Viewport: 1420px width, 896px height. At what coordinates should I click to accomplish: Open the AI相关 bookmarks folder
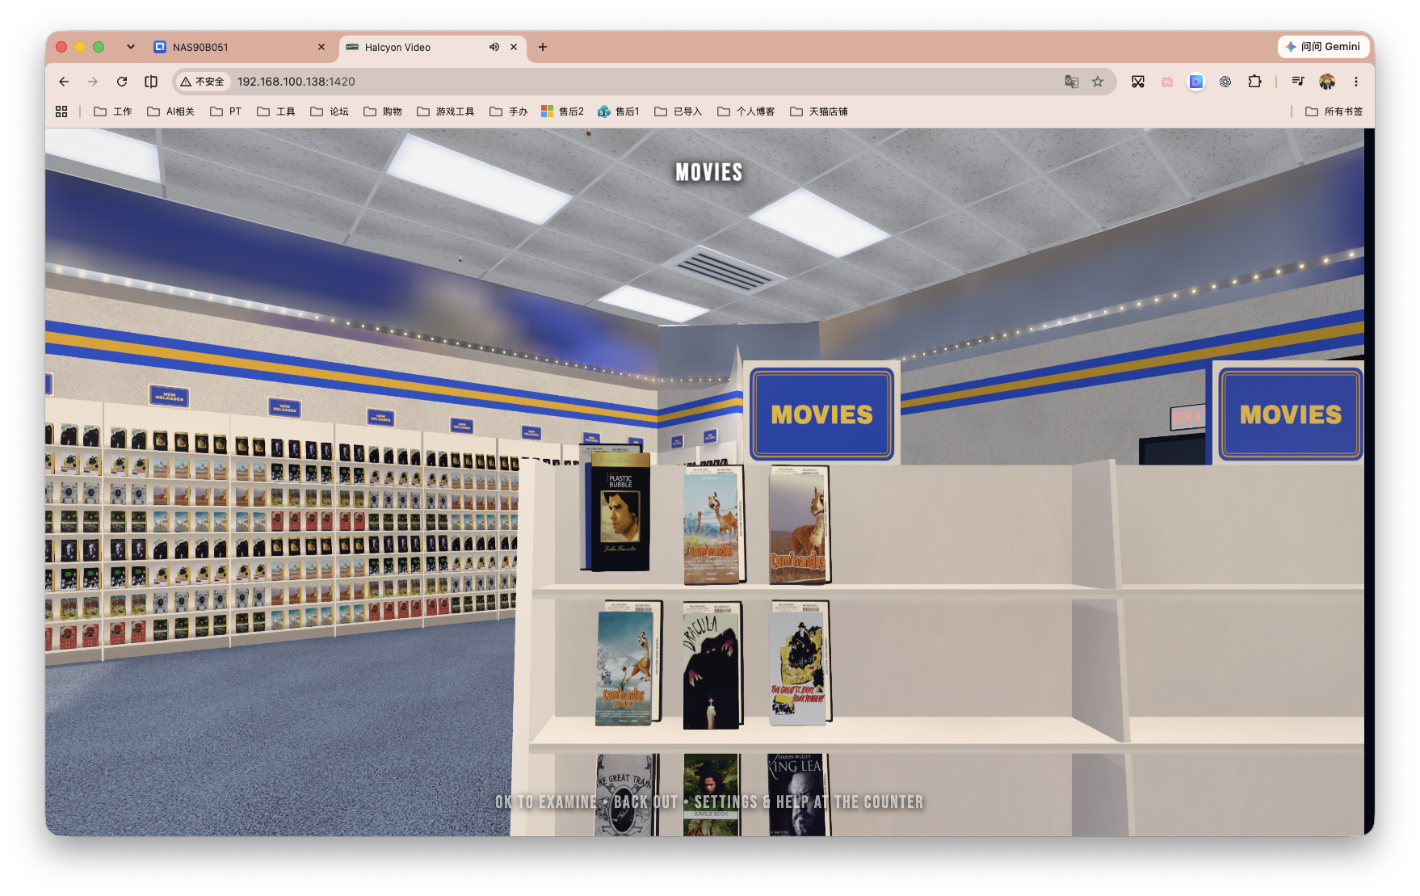tap(170, 111)
